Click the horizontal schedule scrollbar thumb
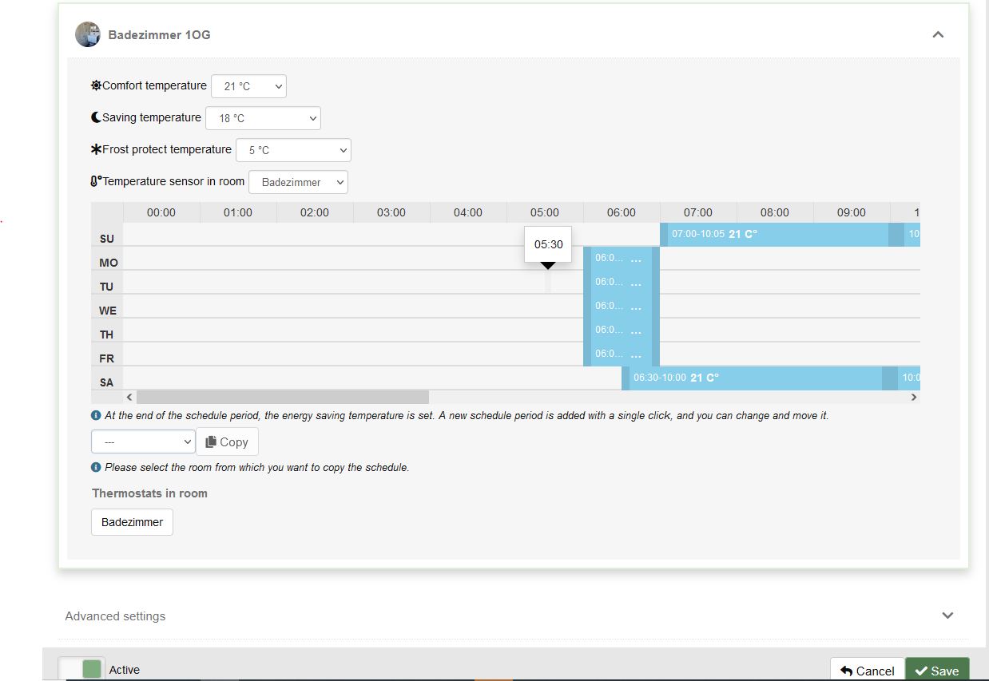Image resolution: width=989 pixels, height=681 pixels. coord(282,397)
